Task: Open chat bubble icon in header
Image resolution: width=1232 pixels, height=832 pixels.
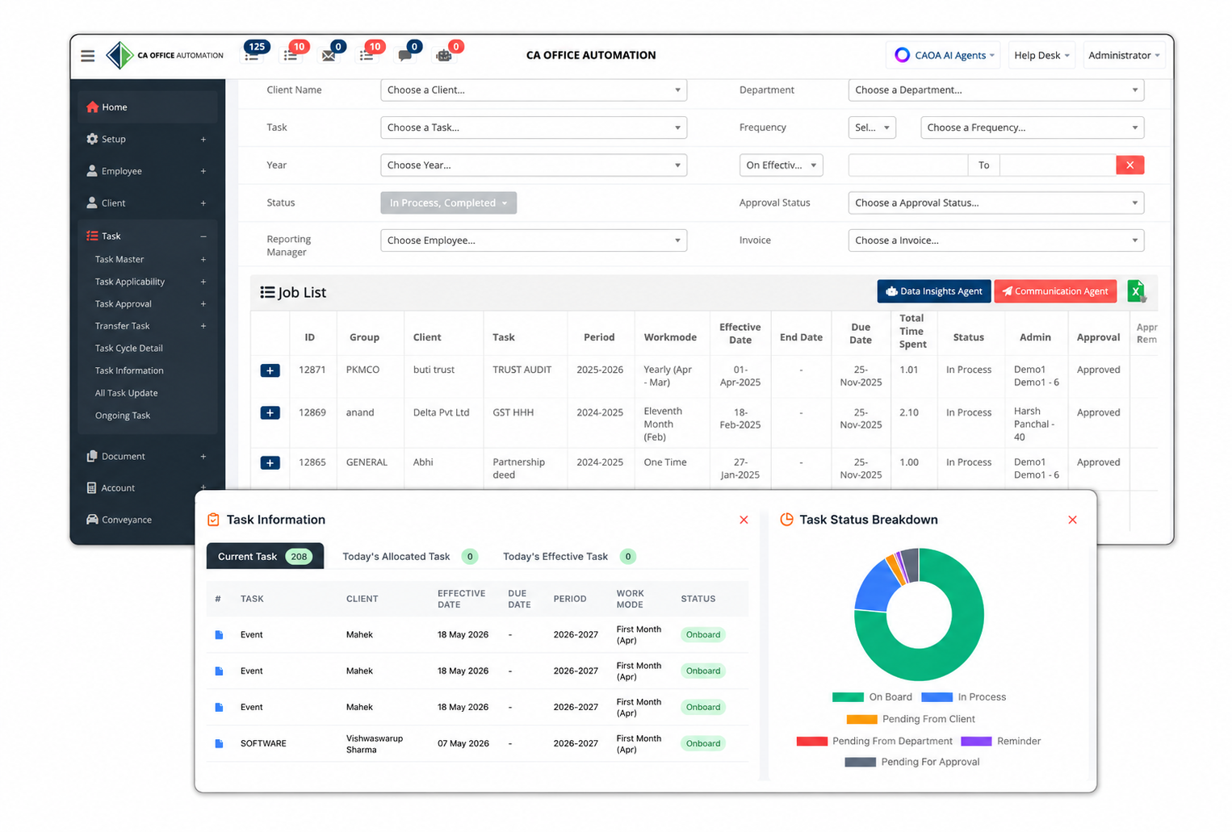Action: [404, 56]
